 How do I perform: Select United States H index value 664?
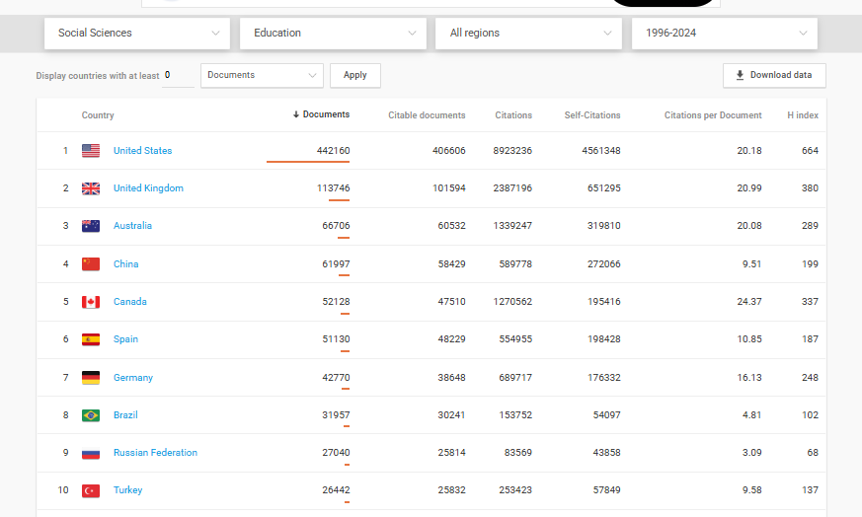[810, 151]
